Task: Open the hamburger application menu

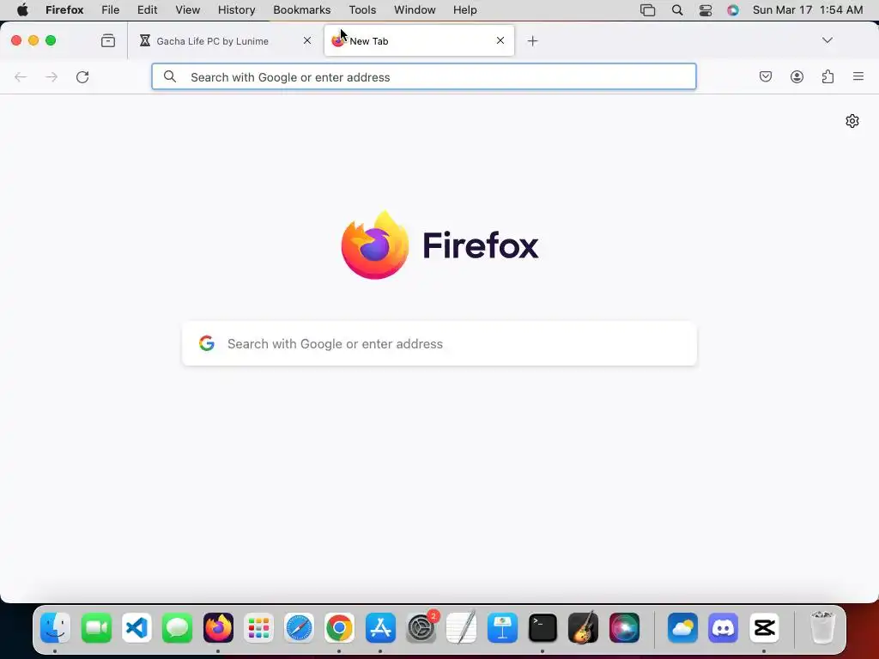Action: (858, 76)
